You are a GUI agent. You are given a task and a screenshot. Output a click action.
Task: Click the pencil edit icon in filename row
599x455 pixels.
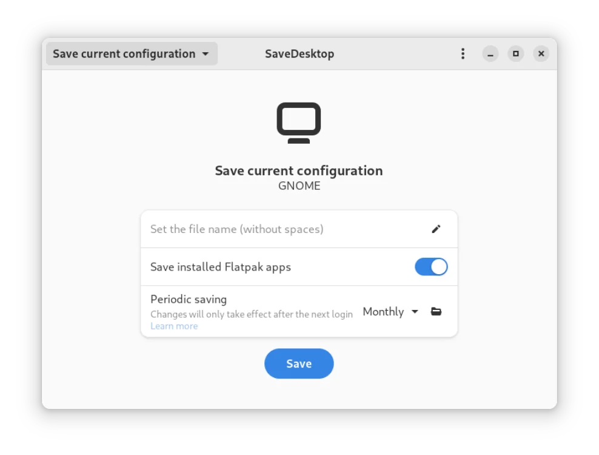(x=436, y=229)
